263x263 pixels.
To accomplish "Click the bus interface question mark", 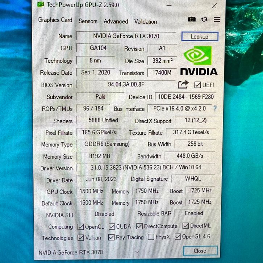I will coord(215,108).
